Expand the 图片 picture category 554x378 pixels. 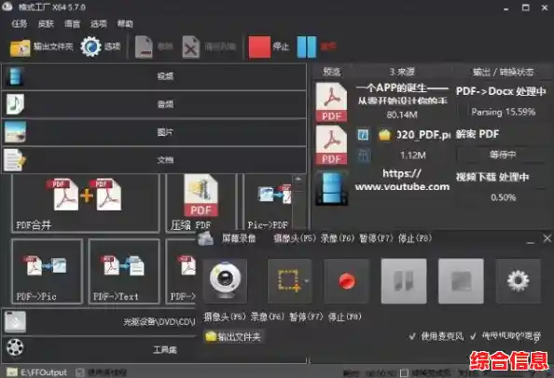click(x=154, y=132)
